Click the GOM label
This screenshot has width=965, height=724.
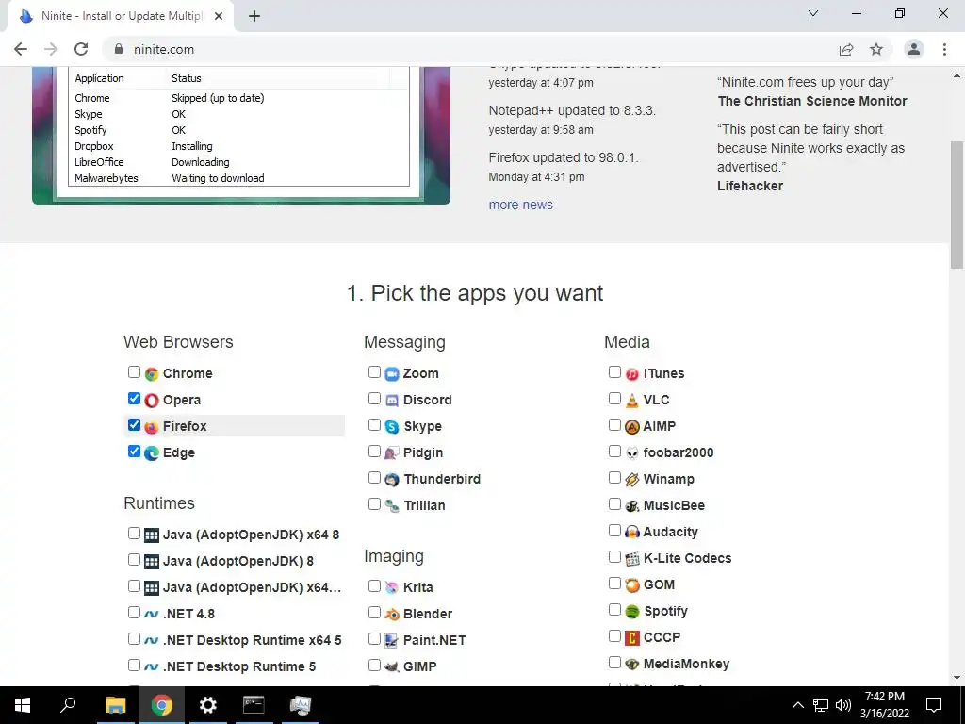click(659, 584)
